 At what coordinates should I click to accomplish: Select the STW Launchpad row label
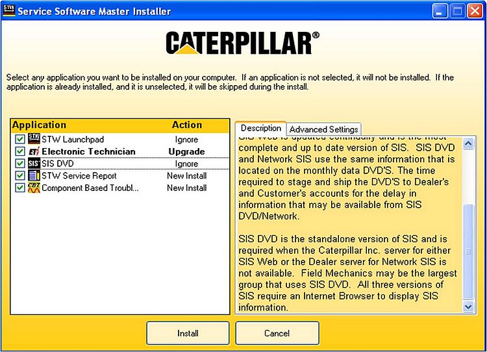tap(73, 140)
